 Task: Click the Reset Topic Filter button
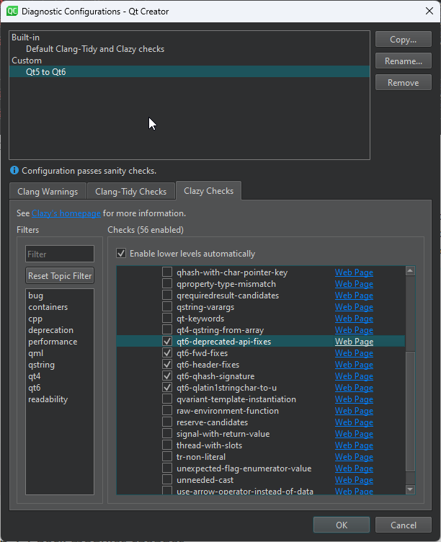pos(60,275)
